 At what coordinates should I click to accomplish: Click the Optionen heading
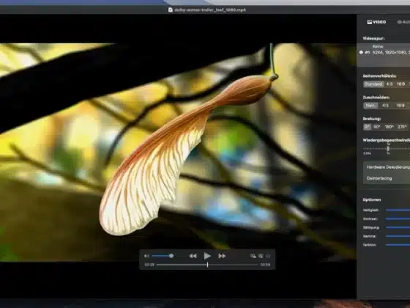click(x=372, y=199)
